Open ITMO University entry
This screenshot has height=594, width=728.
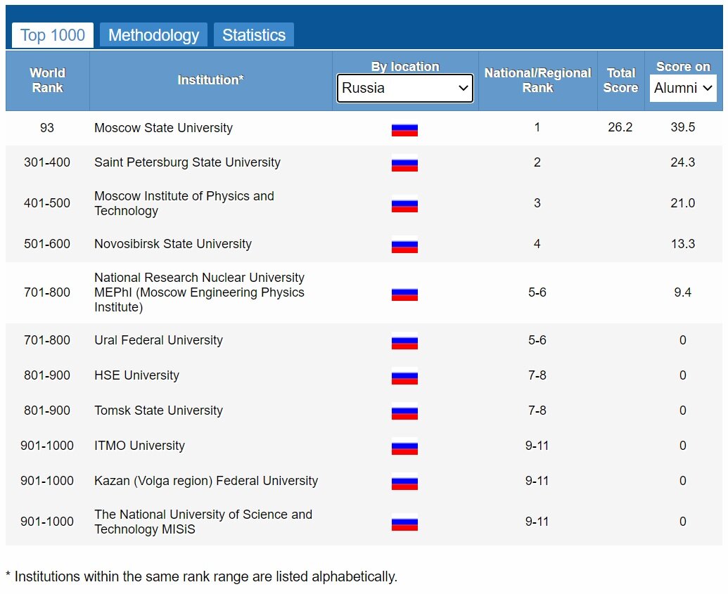[139, 446]
